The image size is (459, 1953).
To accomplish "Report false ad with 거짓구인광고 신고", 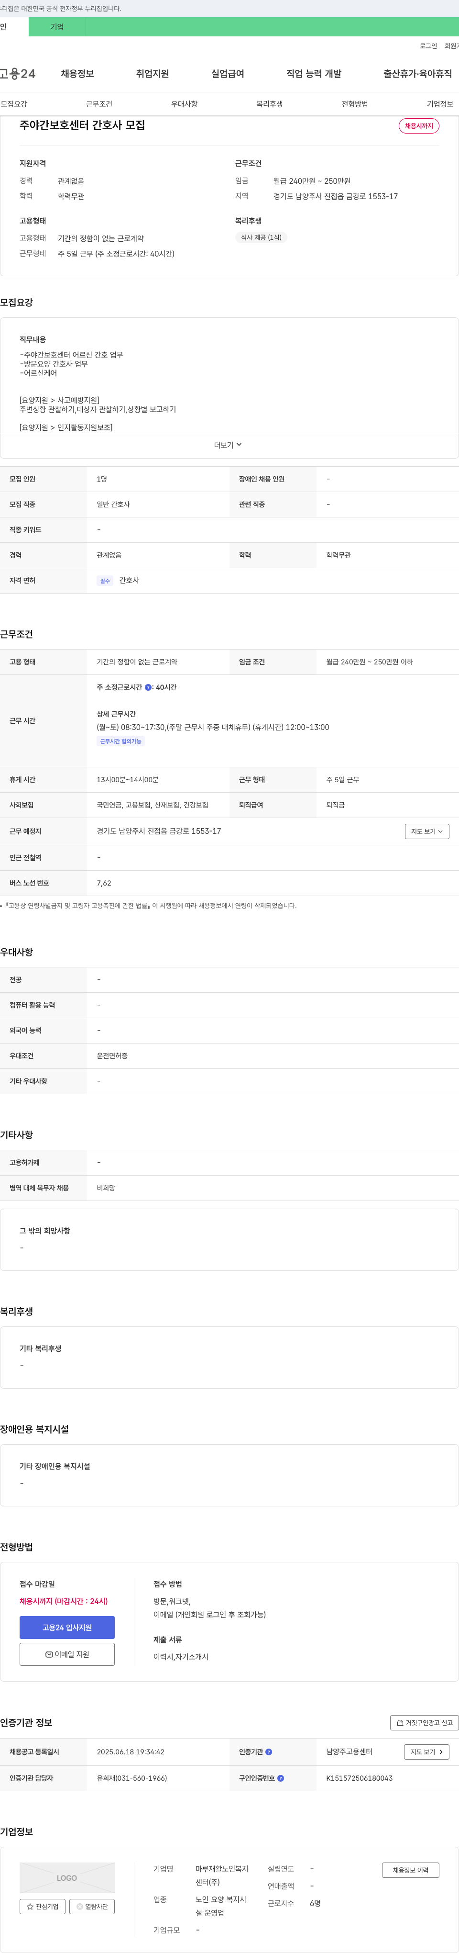I will click(x=424, y=1722).
